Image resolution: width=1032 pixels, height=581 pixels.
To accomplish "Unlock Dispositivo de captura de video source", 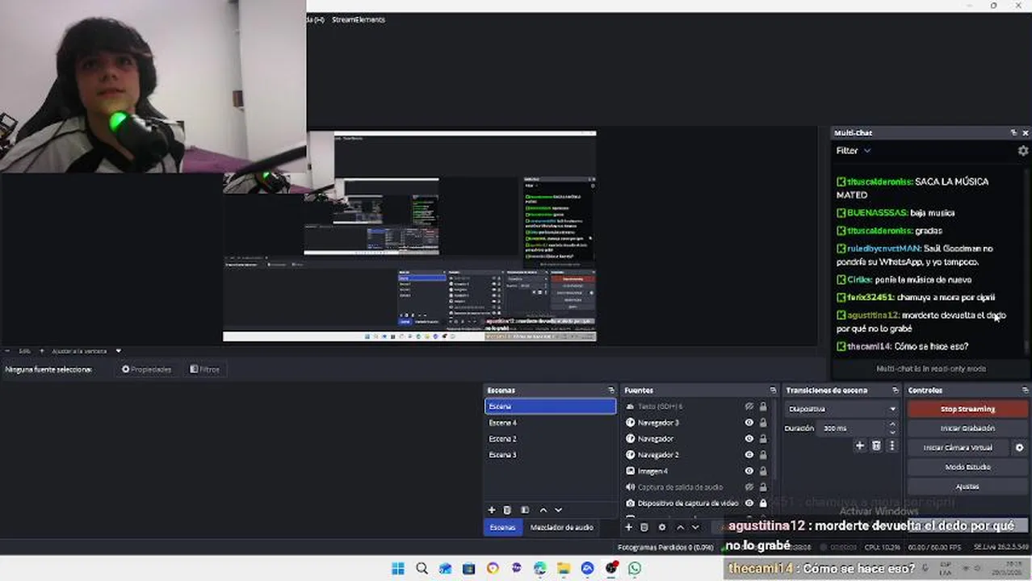I will [763, 504].
